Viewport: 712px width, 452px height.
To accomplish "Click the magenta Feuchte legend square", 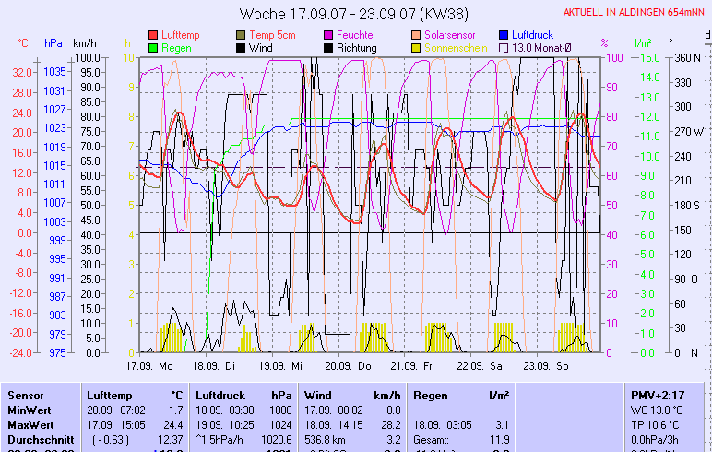I will pyautogui.click(x=328, y=35).
